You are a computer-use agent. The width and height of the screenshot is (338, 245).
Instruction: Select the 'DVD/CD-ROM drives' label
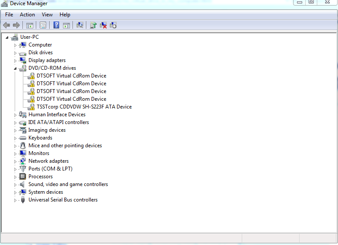52,68
